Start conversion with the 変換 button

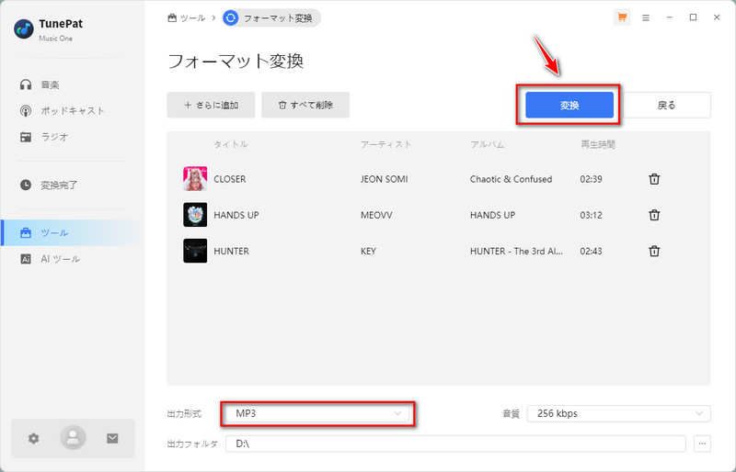point(569,105)
